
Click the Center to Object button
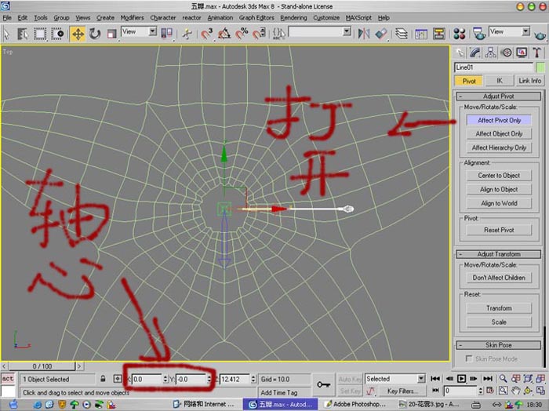499,176
